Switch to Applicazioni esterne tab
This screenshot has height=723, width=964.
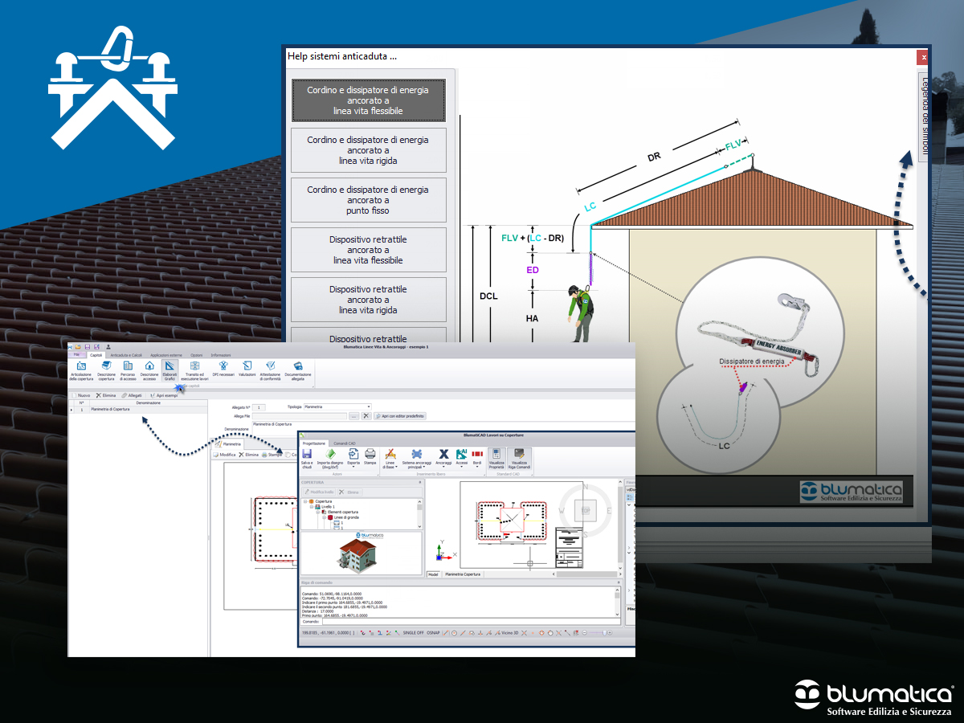[x=166, y=354]
